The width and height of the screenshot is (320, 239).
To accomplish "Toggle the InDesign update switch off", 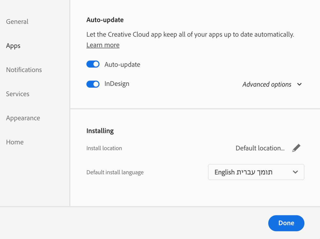I will click(93, 84).
